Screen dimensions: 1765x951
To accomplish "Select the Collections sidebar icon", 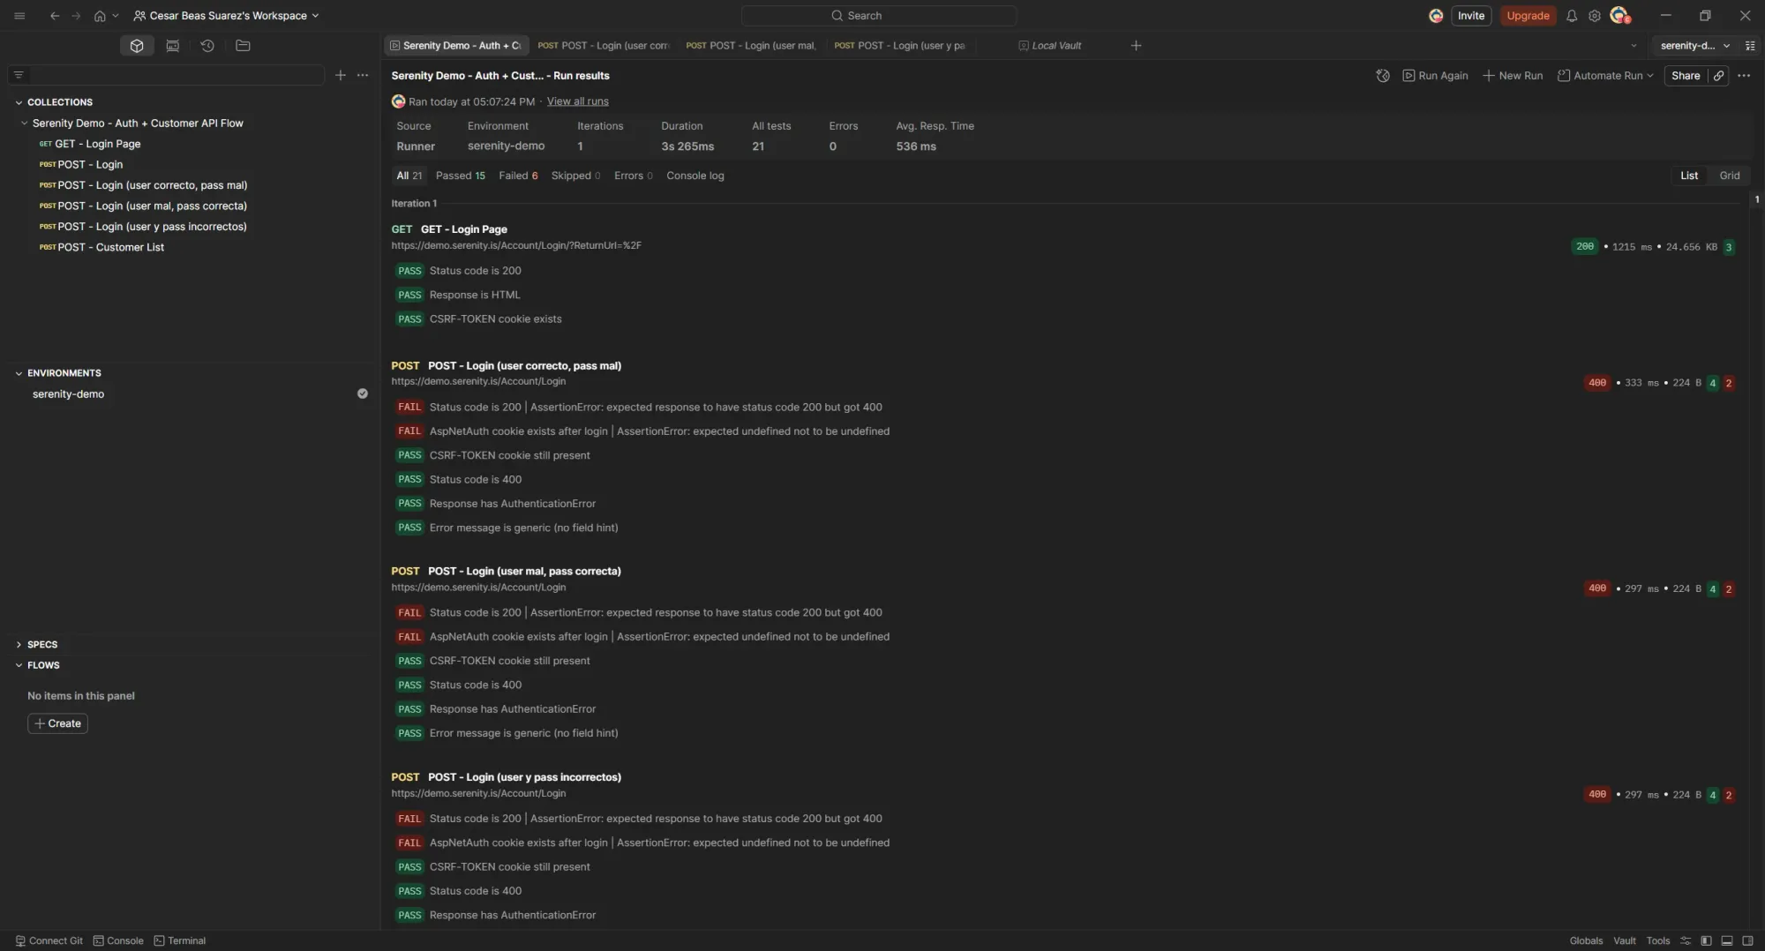I will [137, 45].
